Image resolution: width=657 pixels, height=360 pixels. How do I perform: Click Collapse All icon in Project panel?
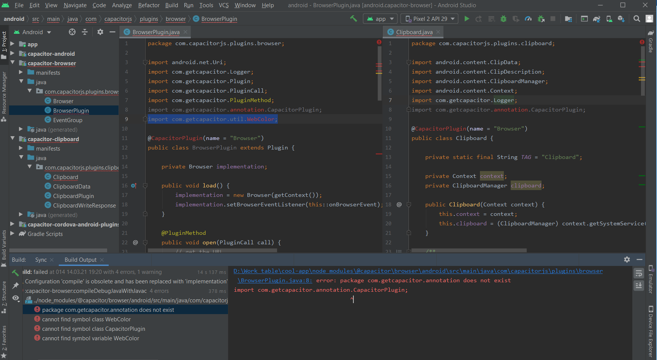[x=85, y=32]
